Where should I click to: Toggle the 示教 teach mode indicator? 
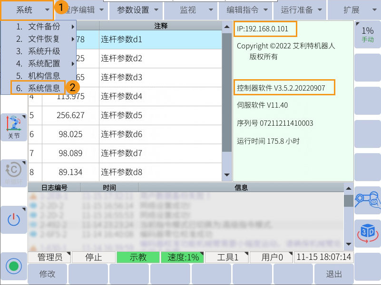pos(139,257)
